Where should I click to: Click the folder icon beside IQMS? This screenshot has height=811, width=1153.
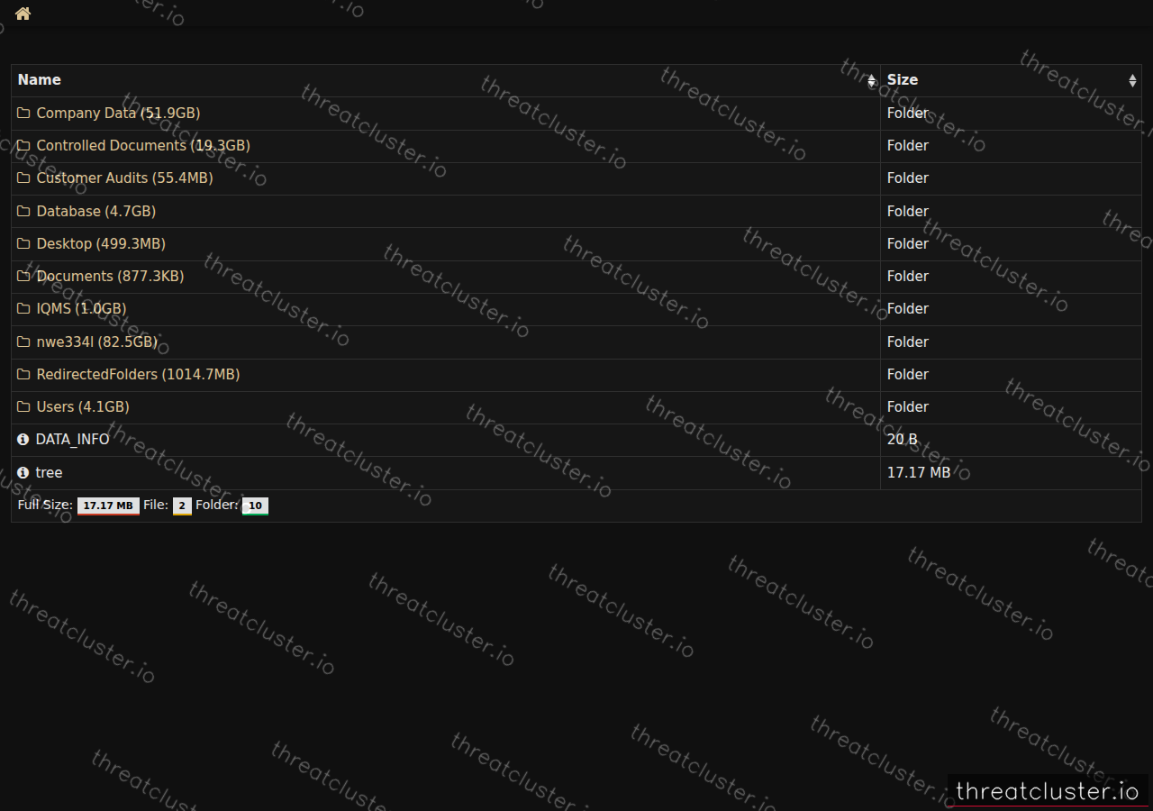click(23, 309)
